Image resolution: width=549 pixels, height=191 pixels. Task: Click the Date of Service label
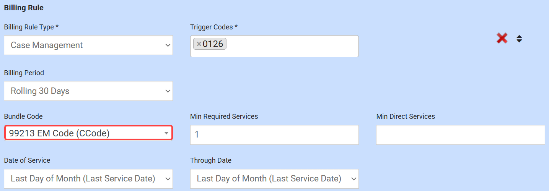click(x=27, y=160)
